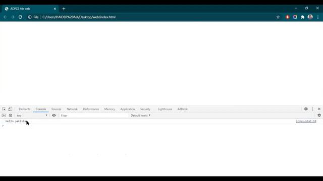Open the top JavaScript context dropdown

(32, 115)
